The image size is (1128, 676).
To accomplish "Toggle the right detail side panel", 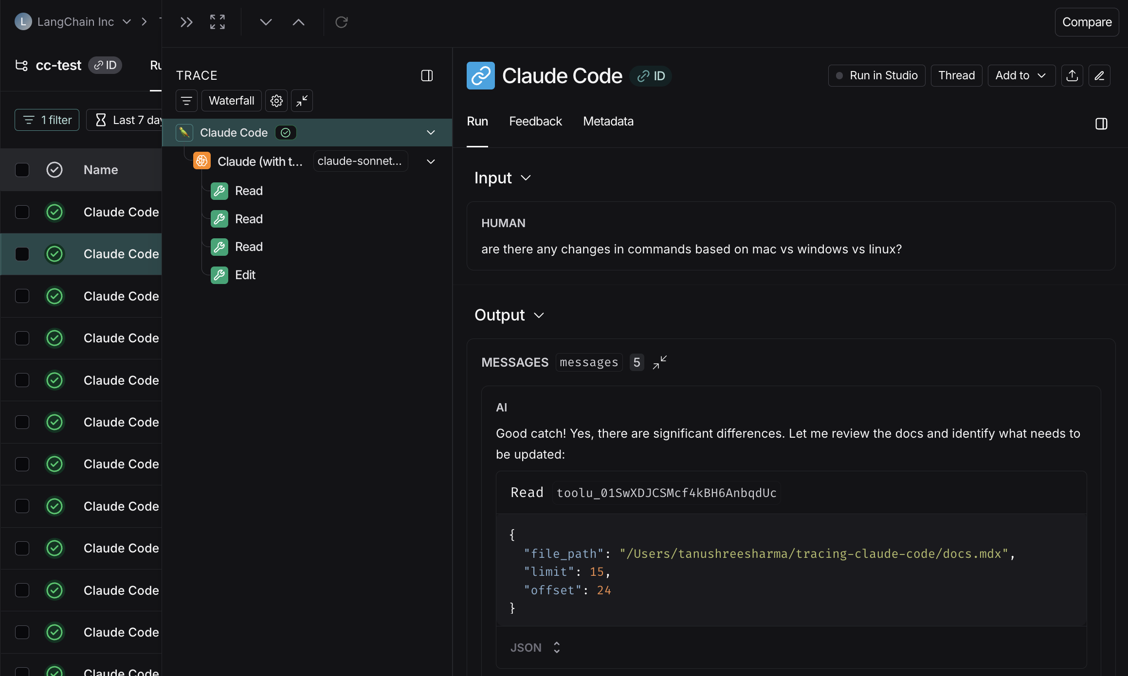I will pyautogui.click(x=1102, y=124).
